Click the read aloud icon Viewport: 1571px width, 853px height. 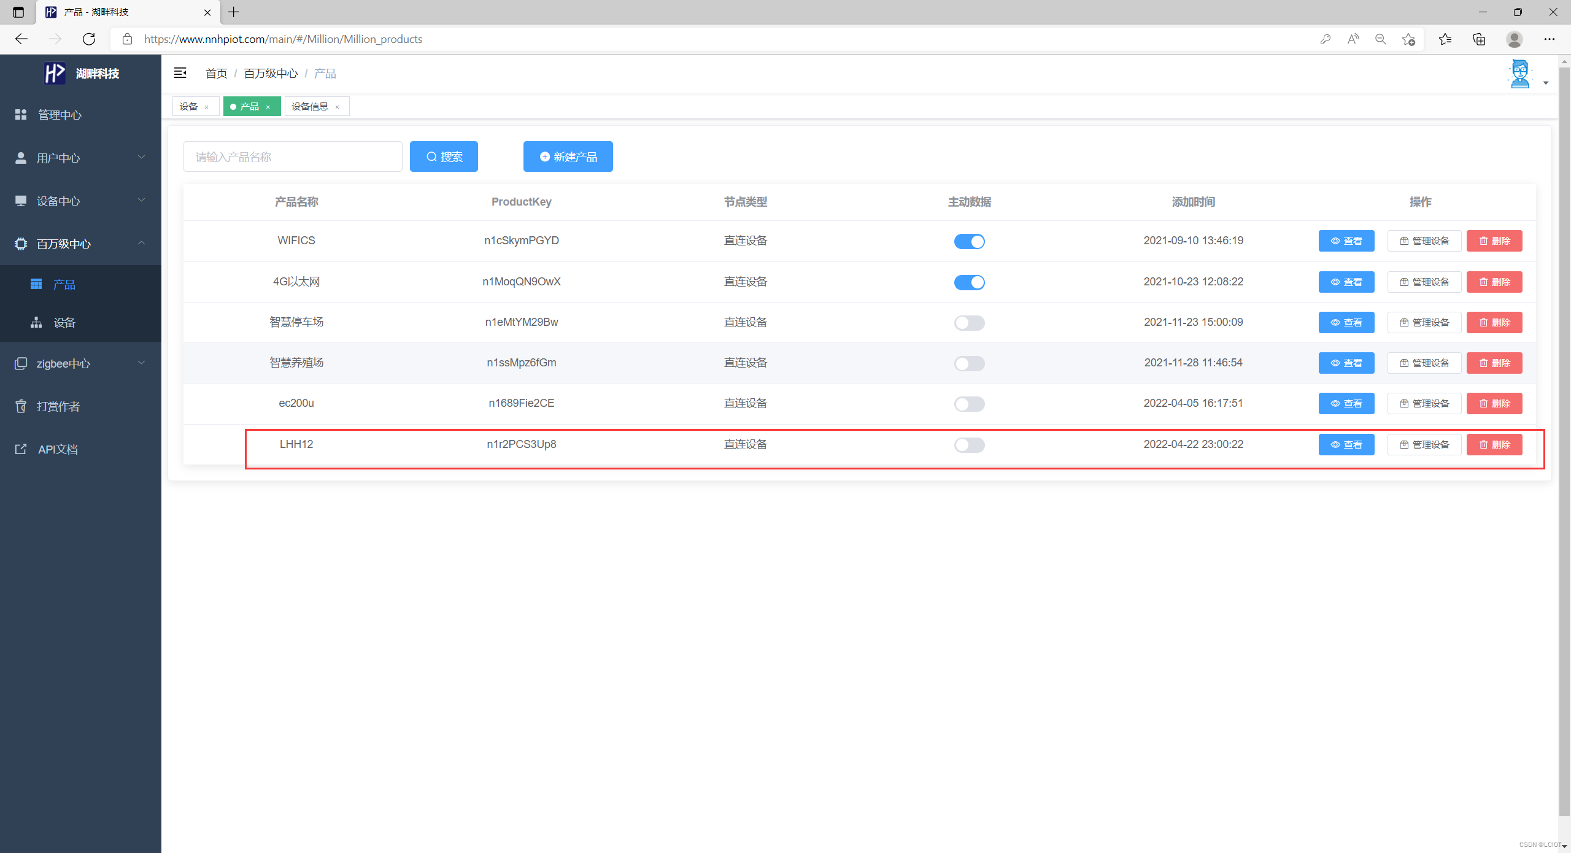[1353, 39]
